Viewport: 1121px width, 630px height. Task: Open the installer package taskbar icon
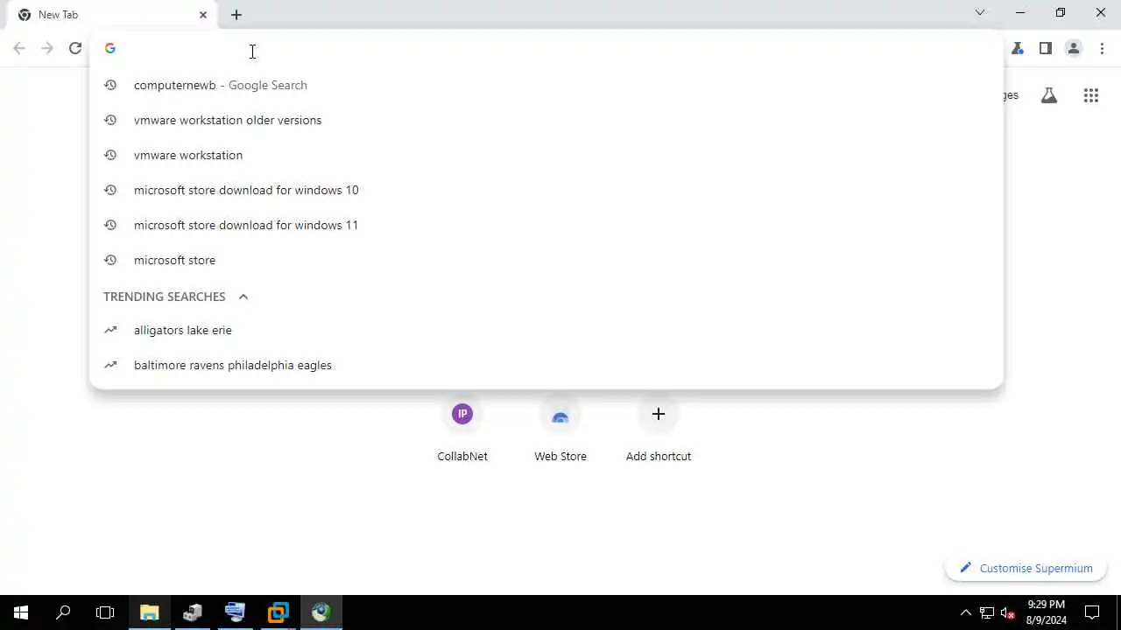coord(193,612)
